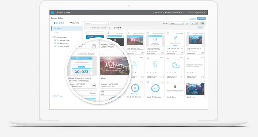Select the CONTENT tab
The image size is (258, 137).
[59, 23]
